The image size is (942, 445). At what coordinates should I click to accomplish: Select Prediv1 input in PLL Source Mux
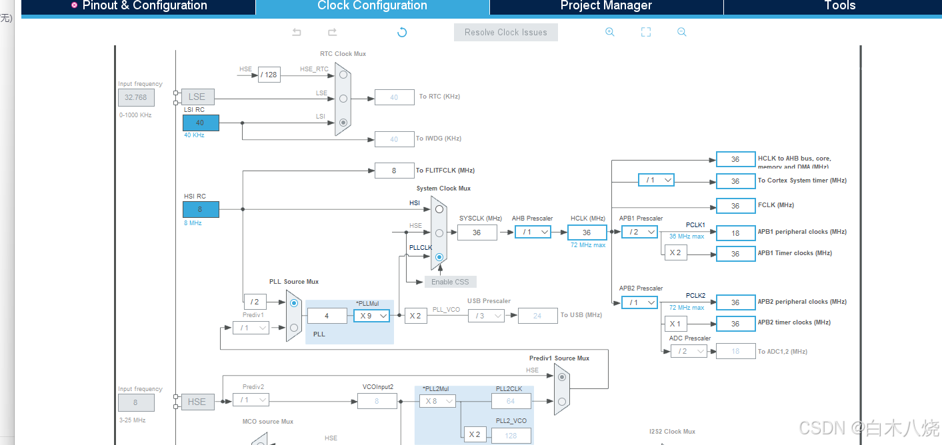(294, 327)
